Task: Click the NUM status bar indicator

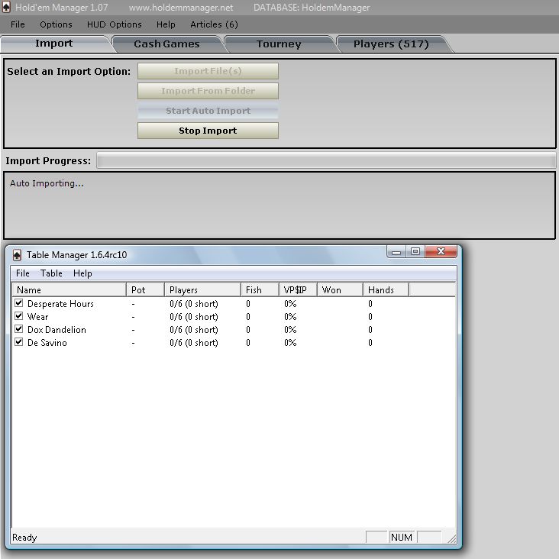Action: coord(402,537)
